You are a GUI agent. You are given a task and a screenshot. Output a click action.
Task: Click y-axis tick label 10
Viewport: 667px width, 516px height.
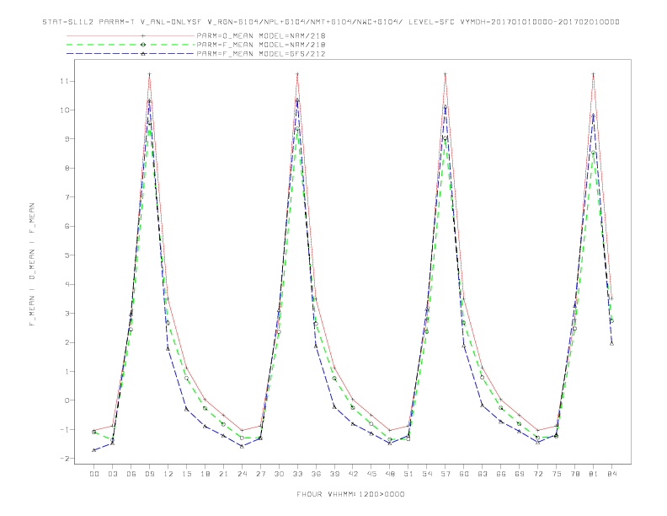click(65, 110)
